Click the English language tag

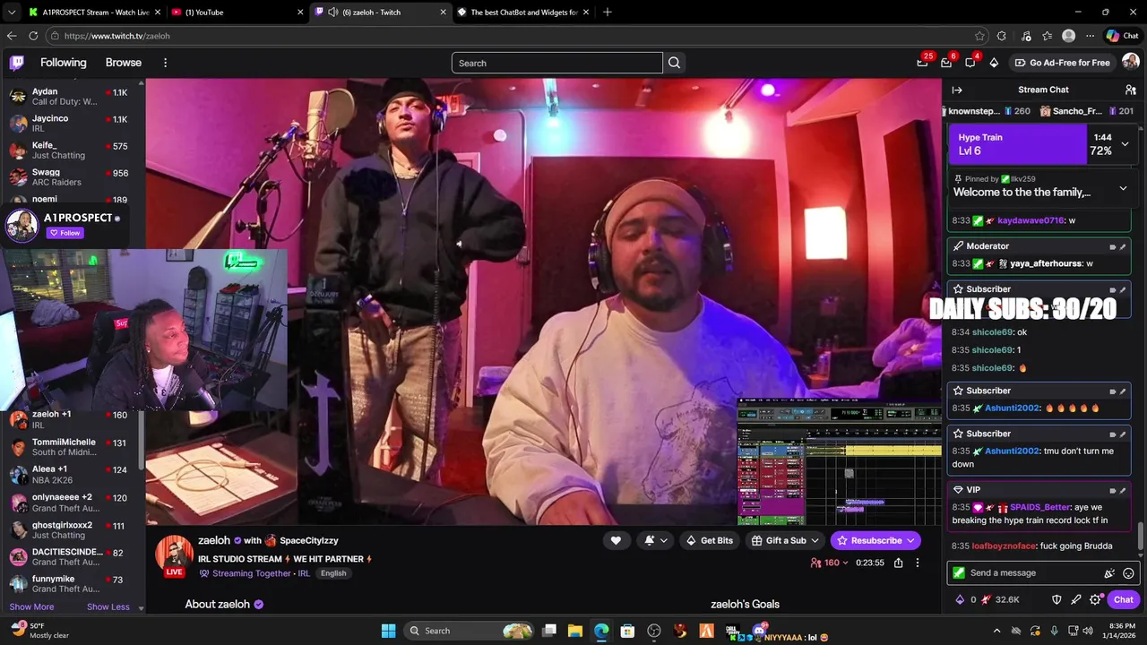tap(333, 573)
